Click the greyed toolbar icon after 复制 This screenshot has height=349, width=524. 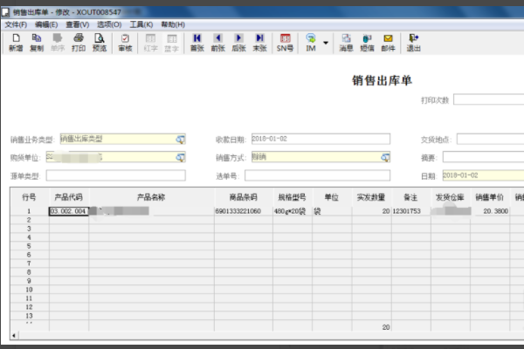[x=58, y=43]
